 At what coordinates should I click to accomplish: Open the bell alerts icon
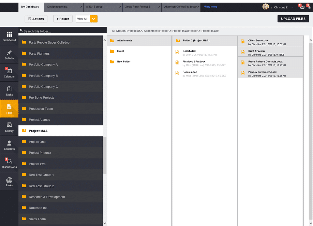click(x=309, y=7)
